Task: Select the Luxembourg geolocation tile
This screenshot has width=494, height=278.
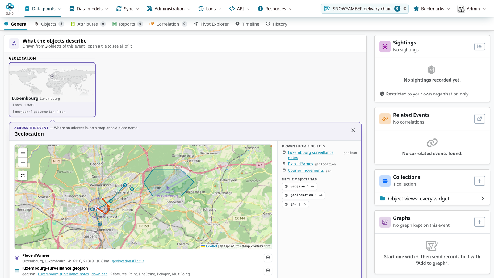Action: (52, 90)
